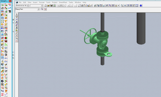Open the Tasks menu

coord(71,2)
